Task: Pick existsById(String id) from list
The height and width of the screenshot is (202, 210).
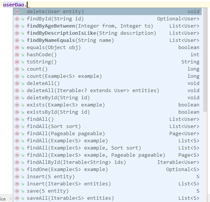Action: coord(107,112)
